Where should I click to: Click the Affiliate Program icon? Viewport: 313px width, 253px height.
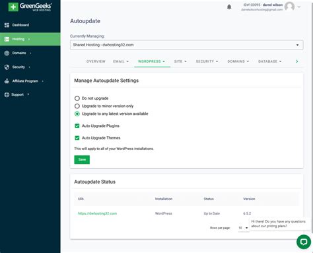click(7, 81)
